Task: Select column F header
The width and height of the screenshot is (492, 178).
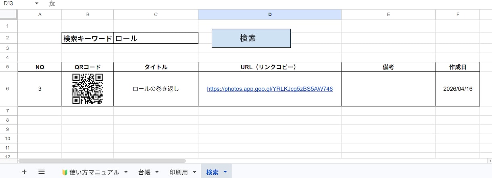Action: [458, 14]
